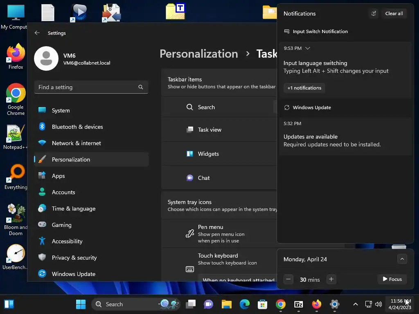Viewport: 419px width, 314px height.
Task: Collapse the calendar with the chevron button
Action: coord(402,259)
